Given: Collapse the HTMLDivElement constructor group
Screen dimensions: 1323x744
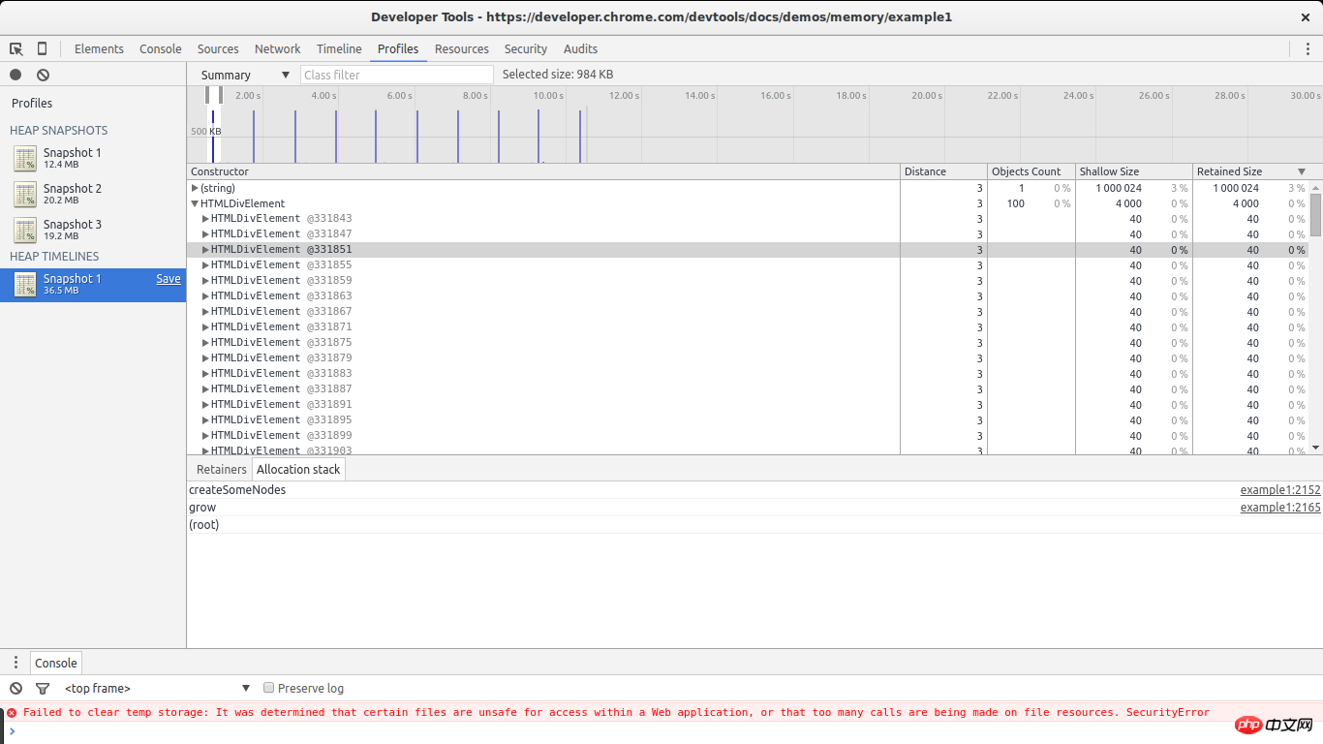Looking at the screenshot, I should [195, 203].
